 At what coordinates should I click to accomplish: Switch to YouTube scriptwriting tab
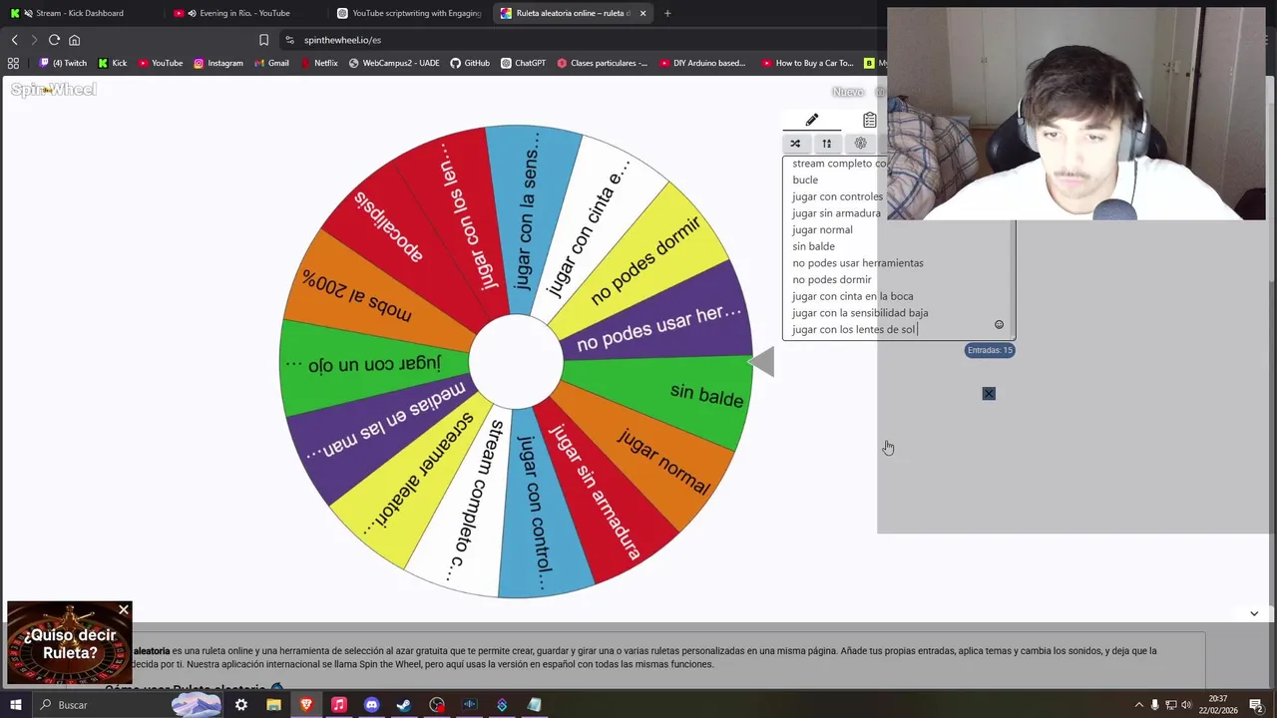tap(409, 13)
